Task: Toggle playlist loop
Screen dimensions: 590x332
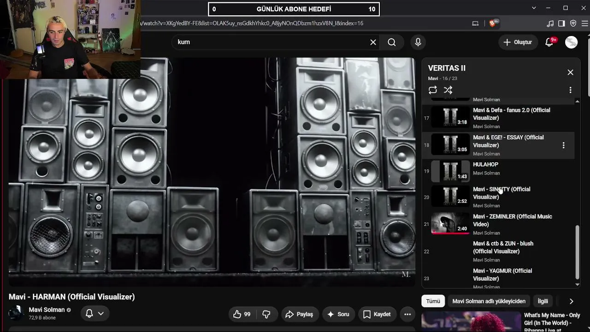Action: [x=432, y=90]
